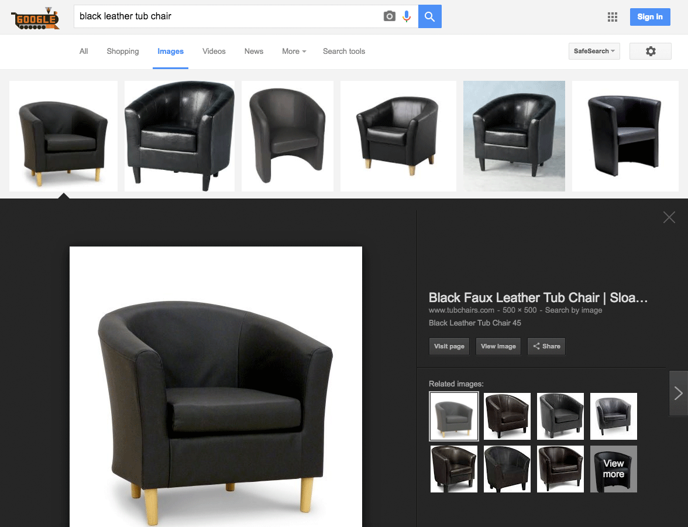This screenshot has width=688, height=527.
Task: Switch to the Shopping tab
Action: (x=122, y=52)
